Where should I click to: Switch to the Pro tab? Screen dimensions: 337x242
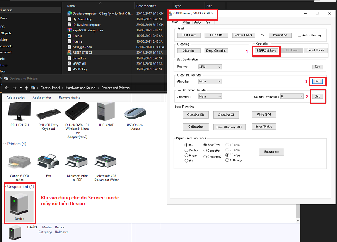[x=208, y=22]
